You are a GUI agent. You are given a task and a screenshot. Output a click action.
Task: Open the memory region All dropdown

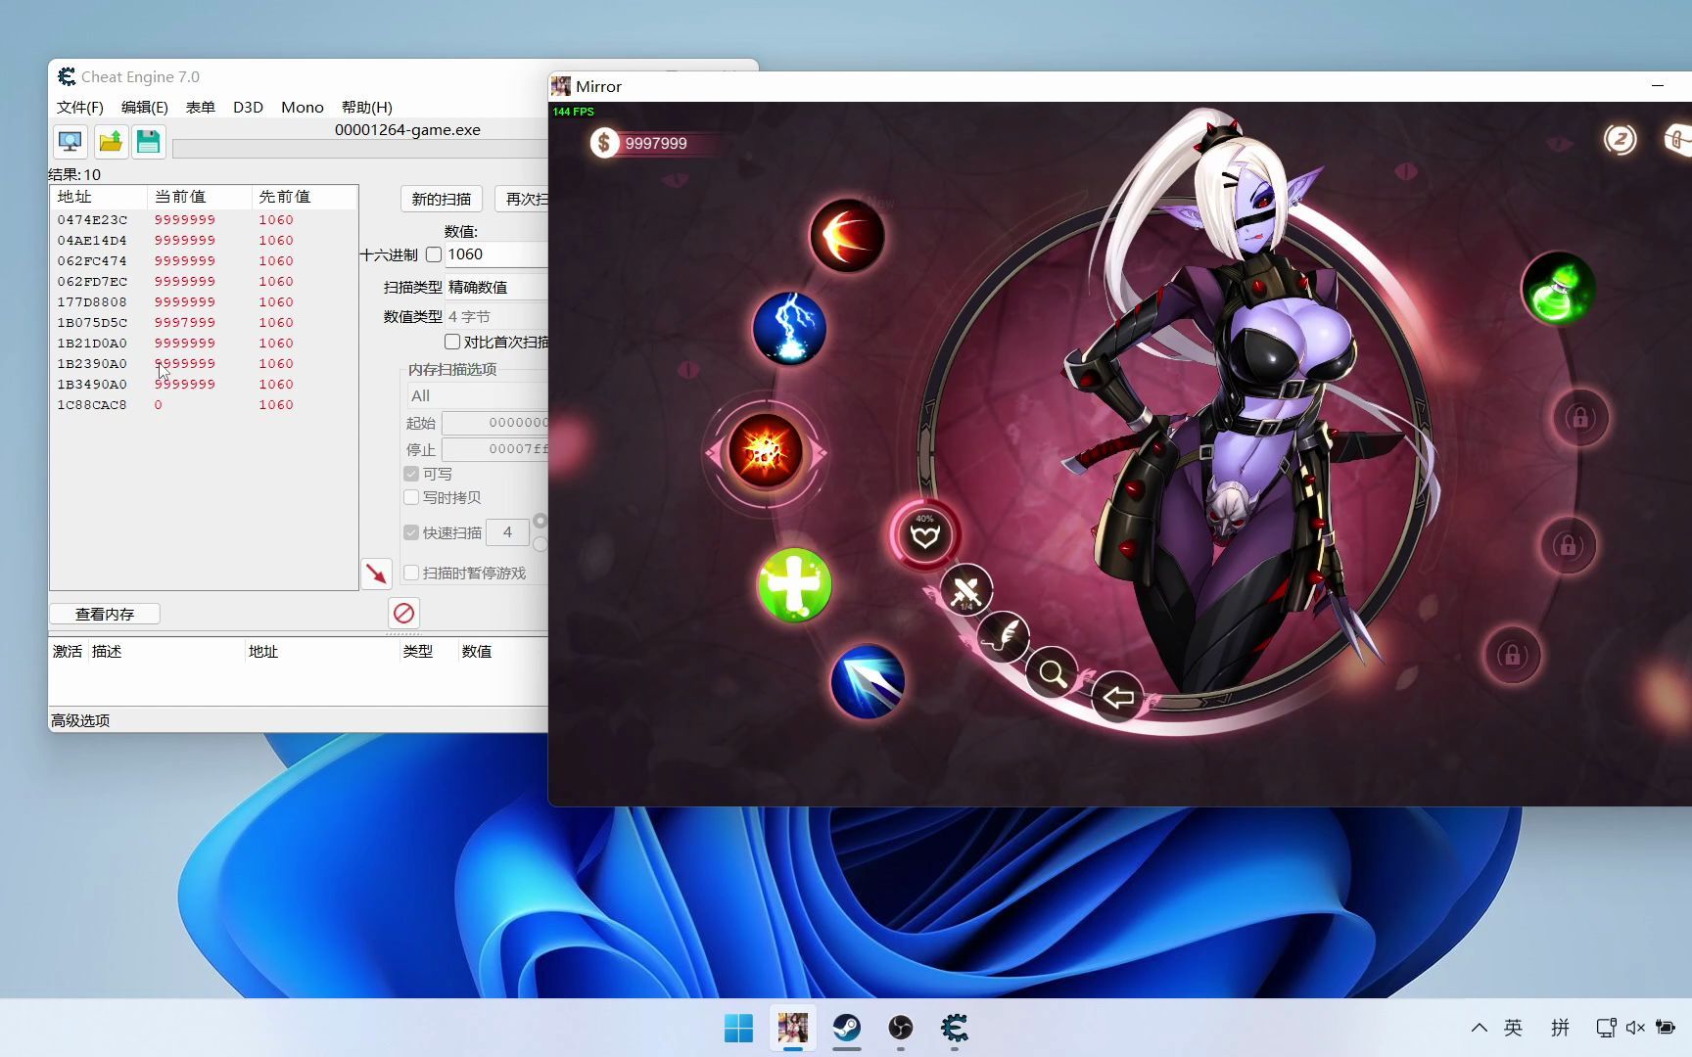coord(478,395)
